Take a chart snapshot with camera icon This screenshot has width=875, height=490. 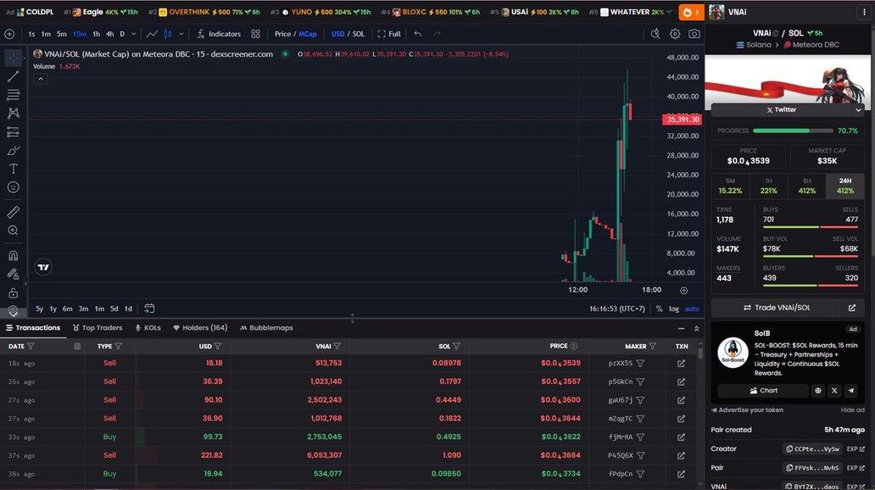pyautogui.click(x=694, y=34)
